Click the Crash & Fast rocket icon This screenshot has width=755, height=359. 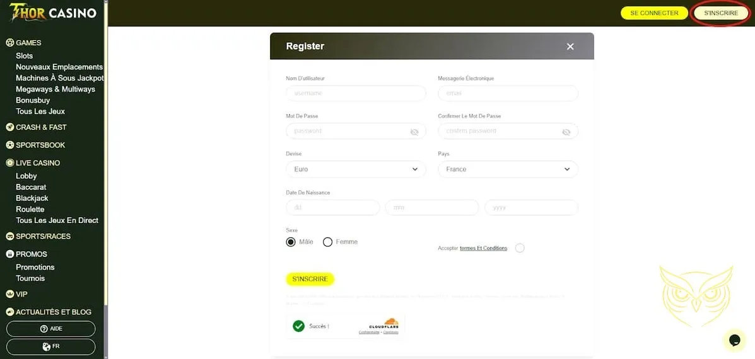coord(10,127)
